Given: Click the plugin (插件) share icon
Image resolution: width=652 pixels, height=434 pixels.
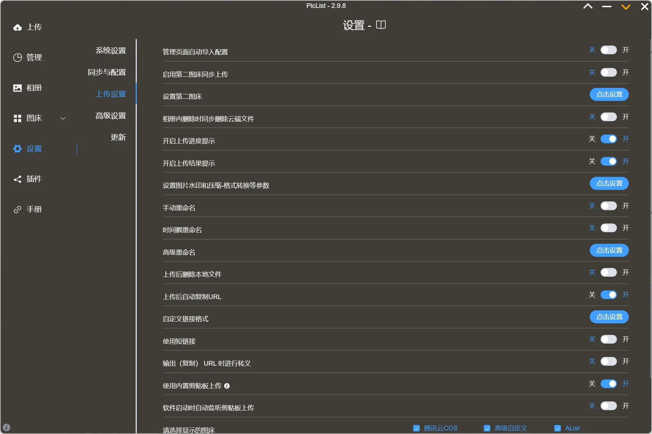Looking at the screenshot, I should [x=17, y=179].
